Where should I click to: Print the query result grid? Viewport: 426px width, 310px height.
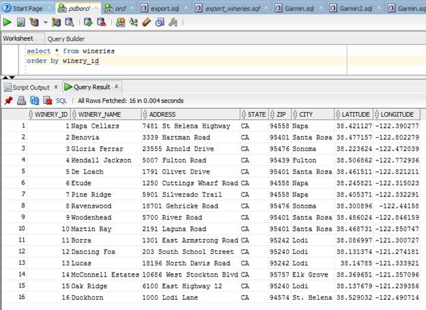[21, 100]
